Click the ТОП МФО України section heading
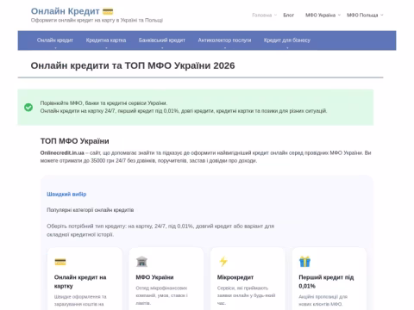The width and height of the screenshot is (414, 310). (75, 141)
